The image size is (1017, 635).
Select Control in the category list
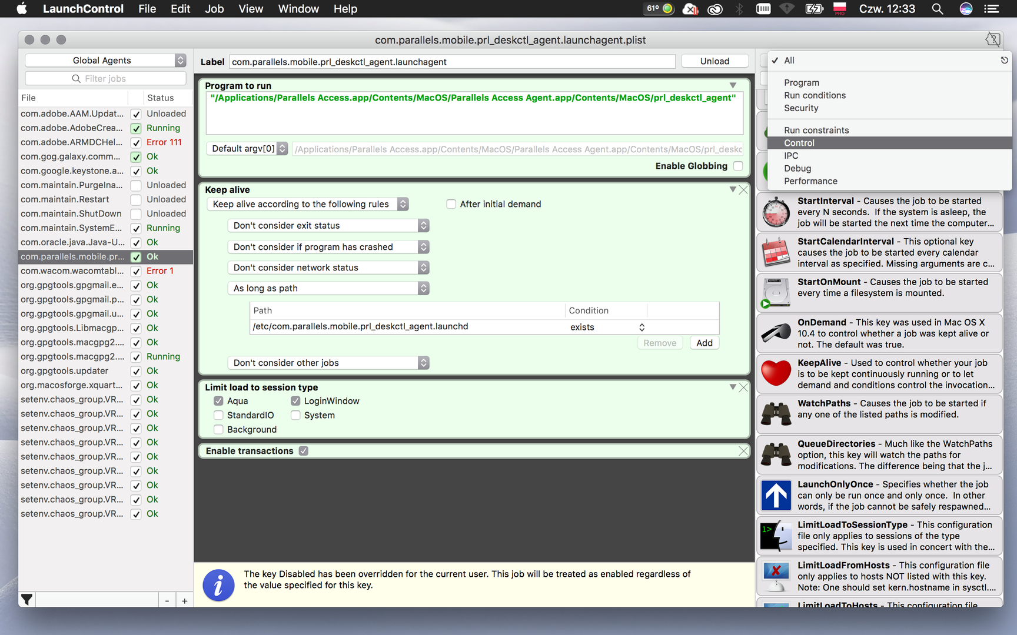889,143
